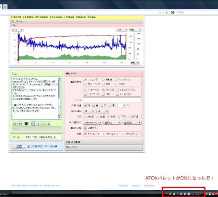Click the blue circular info icon in ATOK palette
218x197 pixels.
click(193, 194)
